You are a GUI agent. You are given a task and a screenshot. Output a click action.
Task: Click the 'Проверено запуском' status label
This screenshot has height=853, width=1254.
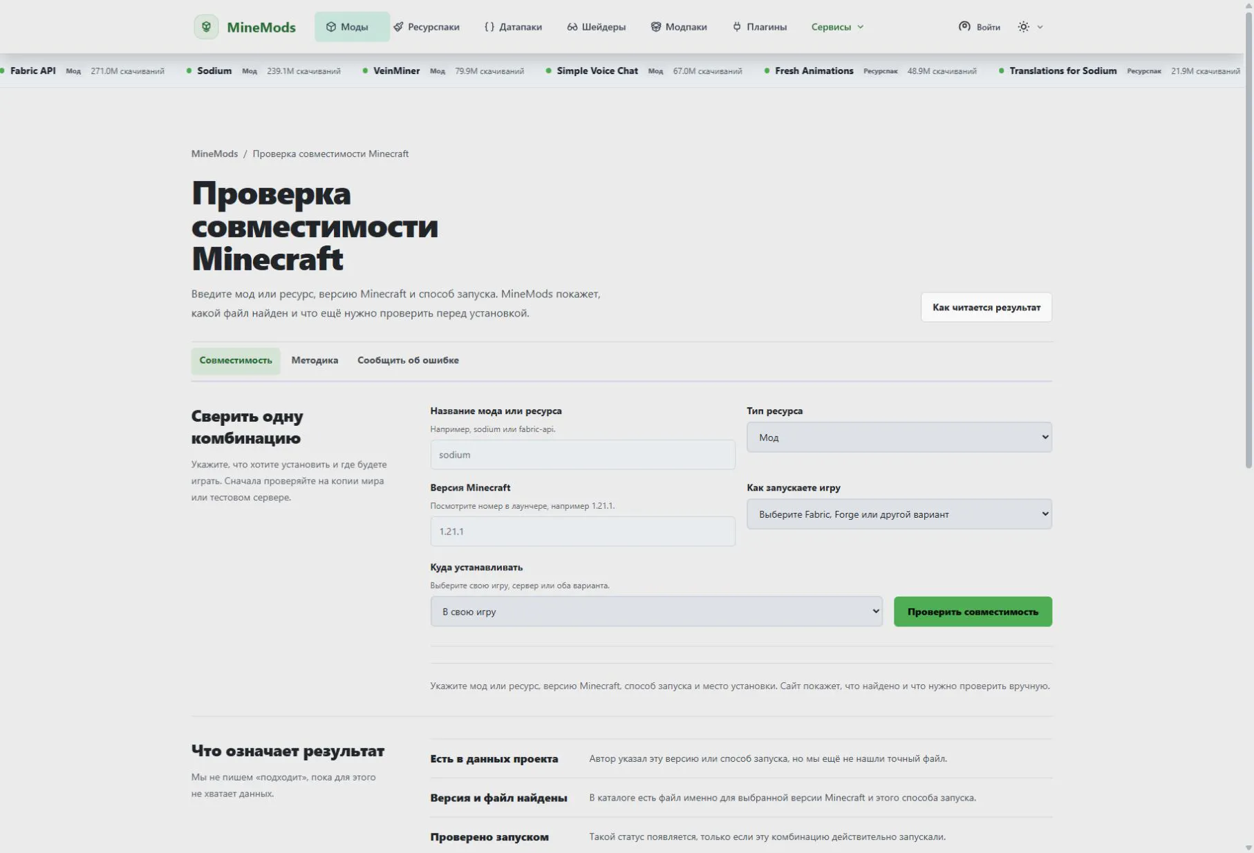point(489,837)
